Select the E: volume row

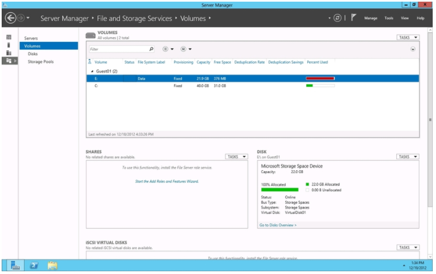(253, 78)
